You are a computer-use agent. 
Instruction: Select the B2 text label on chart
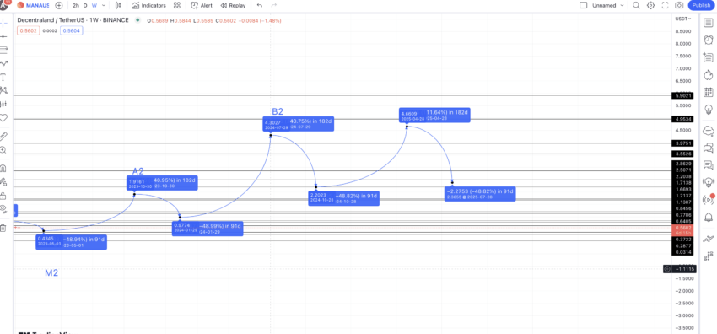tap(278, 111)
